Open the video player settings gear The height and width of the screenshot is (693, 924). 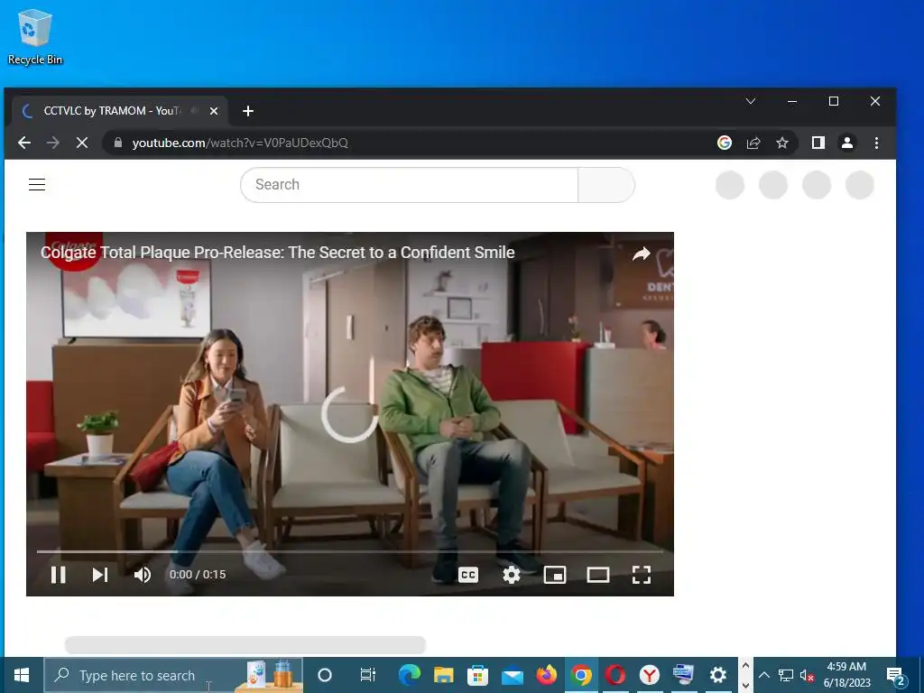[511, 575]
